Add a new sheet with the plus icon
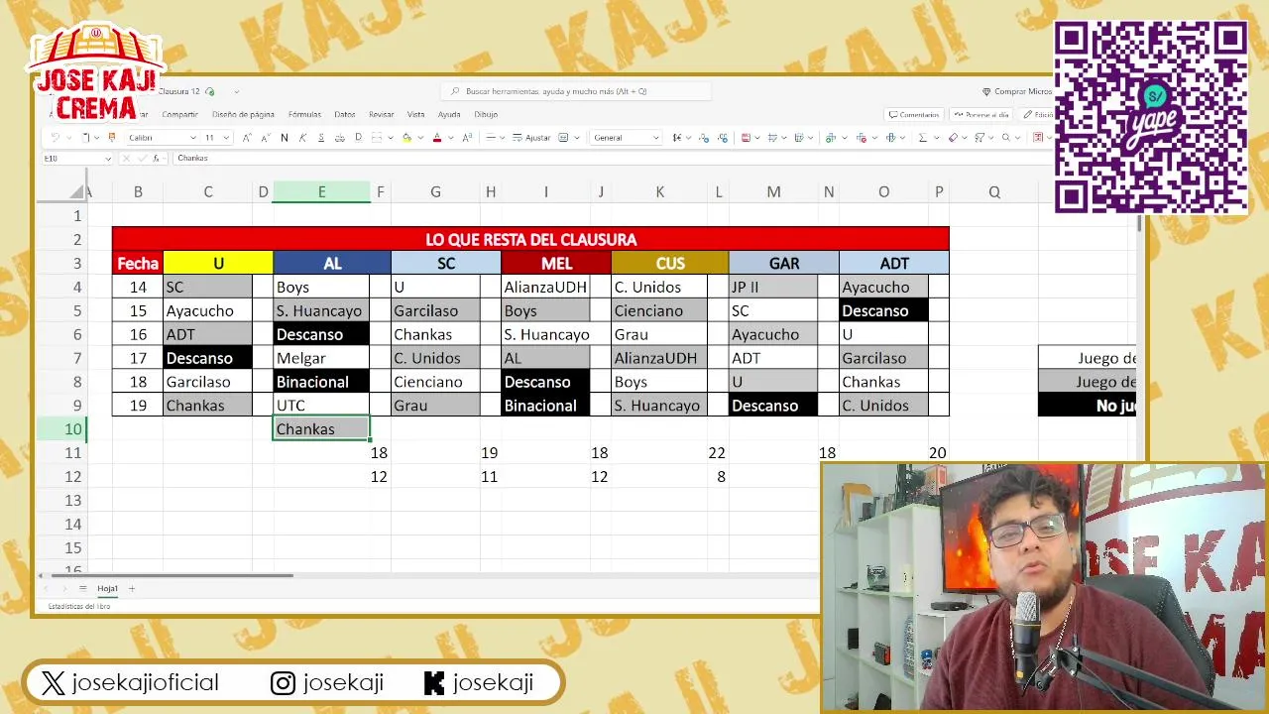This screenshot has width=1269, height=714. coord(131,588)
